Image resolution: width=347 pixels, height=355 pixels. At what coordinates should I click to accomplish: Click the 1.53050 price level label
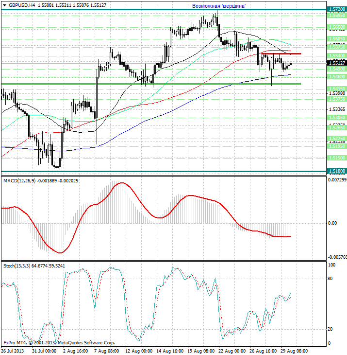click(x=337, y=118)
